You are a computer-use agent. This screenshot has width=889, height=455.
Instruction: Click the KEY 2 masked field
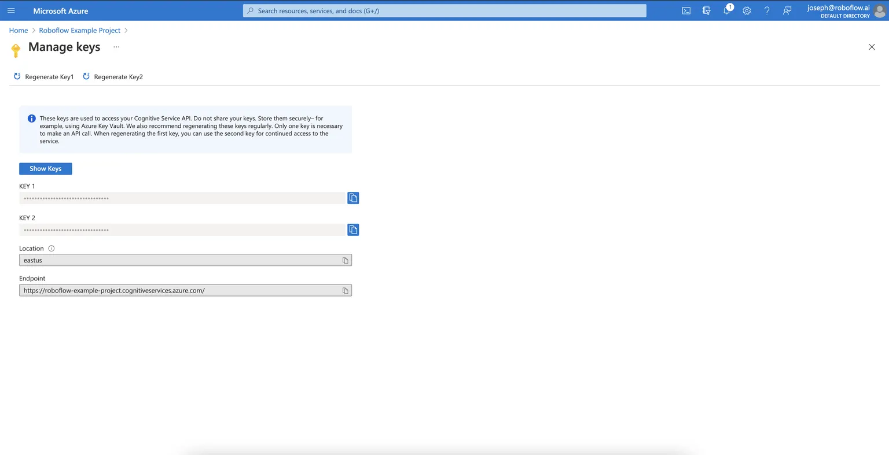182,230
